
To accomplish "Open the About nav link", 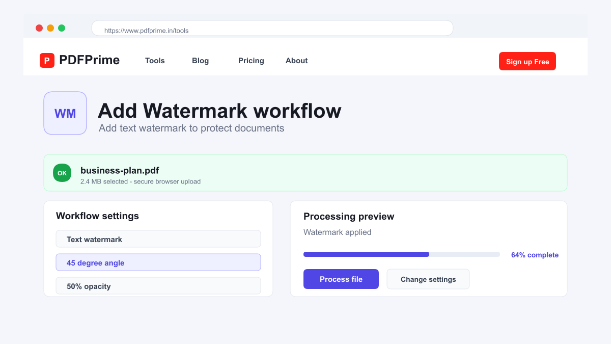I will [x=296, y=61].
